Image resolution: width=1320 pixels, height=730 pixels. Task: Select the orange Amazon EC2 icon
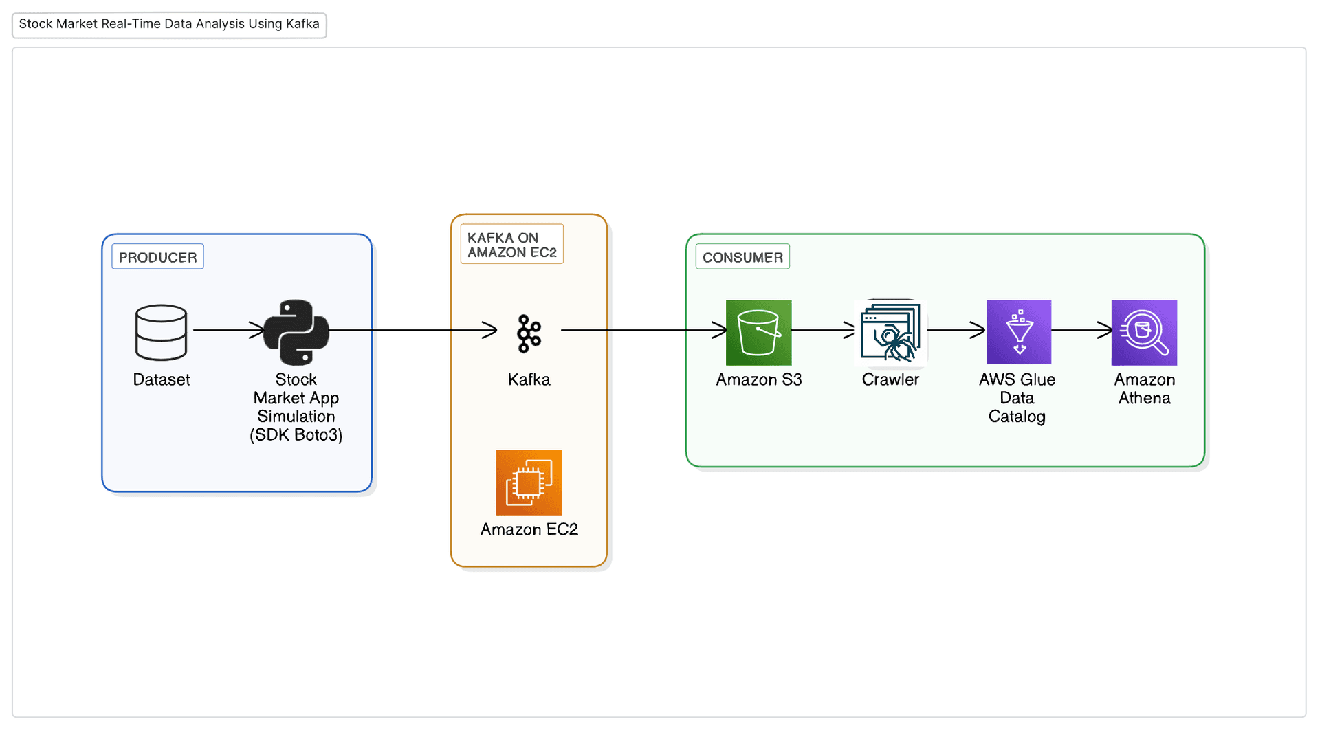[x=529, y=483]
